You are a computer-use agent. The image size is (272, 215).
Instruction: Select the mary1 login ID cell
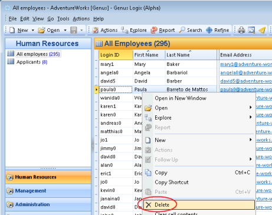coord(116,64)
